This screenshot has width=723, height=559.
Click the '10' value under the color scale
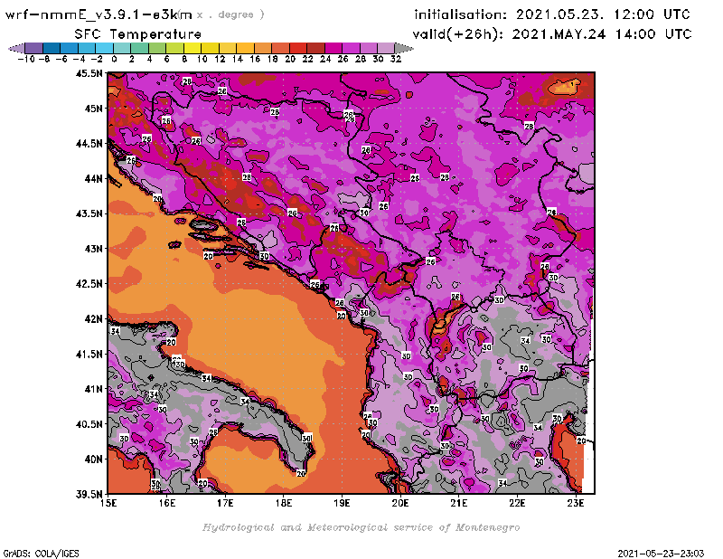pos(202,60)
